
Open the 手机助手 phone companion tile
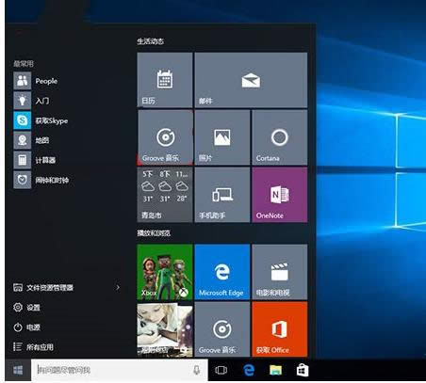point(222,195)
